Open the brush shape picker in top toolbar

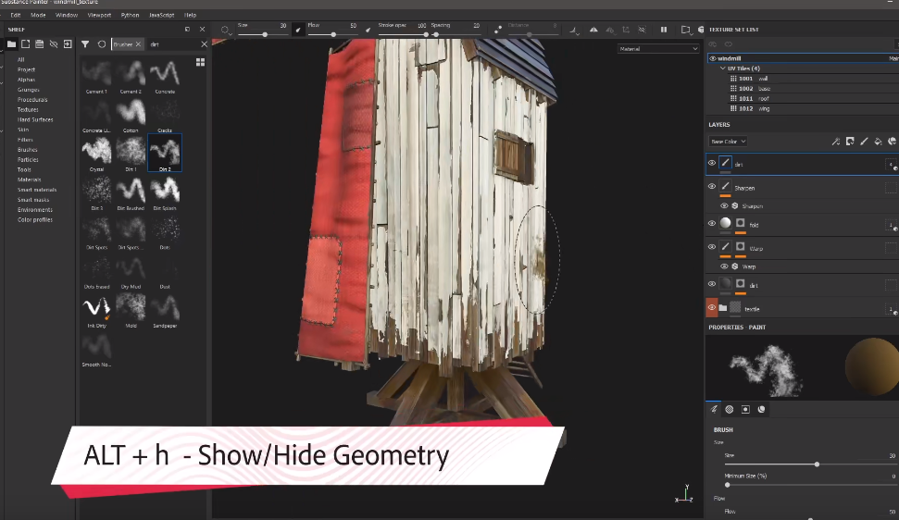[x=225, y=30]
